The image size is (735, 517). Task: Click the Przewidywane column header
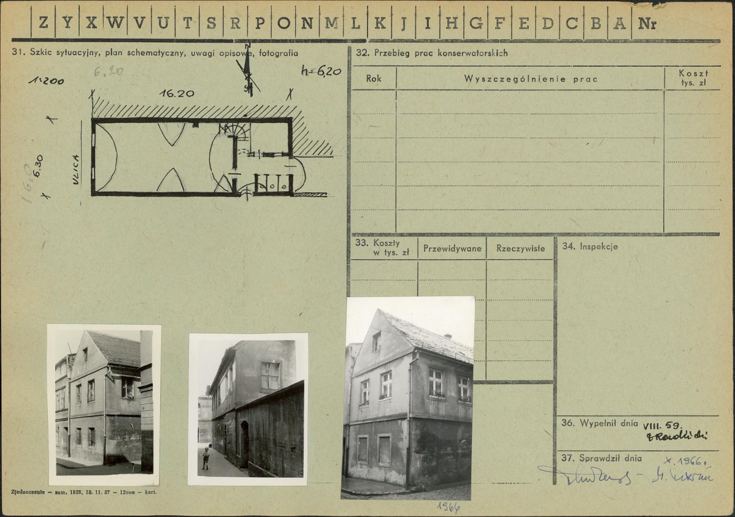coord(452,248)
